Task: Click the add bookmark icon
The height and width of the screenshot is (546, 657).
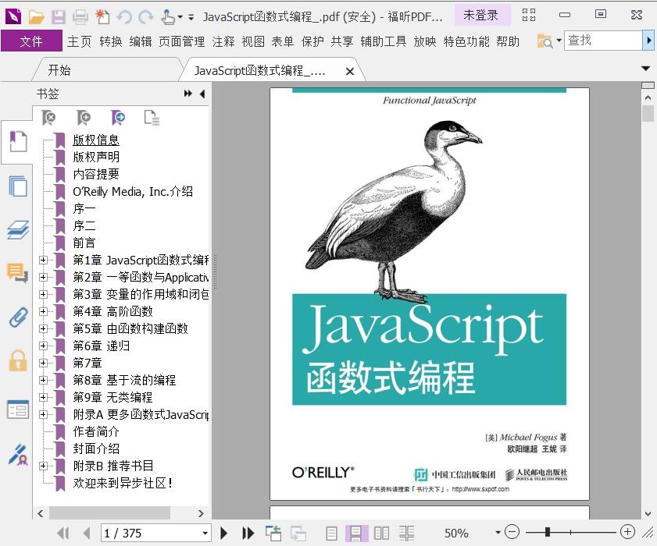Action: tap(84, 118)
